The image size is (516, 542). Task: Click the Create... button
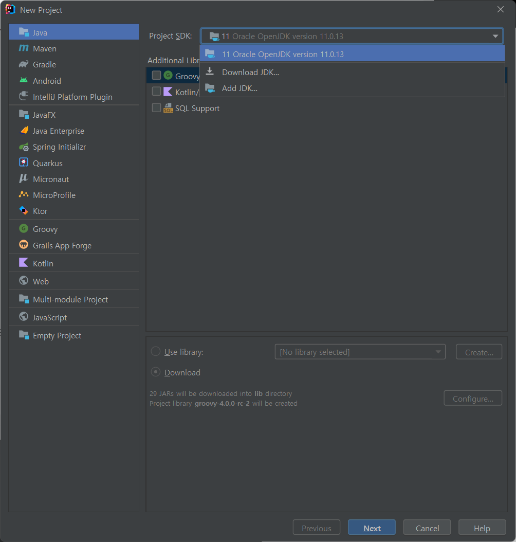[x=479, y=352]
